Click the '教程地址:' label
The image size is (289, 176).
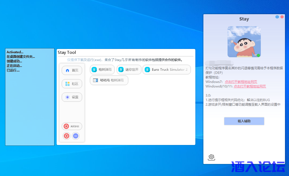click(x=212, y=77)
